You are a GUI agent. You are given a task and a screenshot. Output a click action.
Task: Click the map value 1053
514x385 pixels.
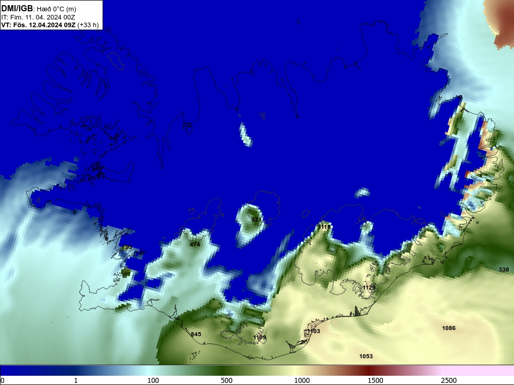point(366,357)
